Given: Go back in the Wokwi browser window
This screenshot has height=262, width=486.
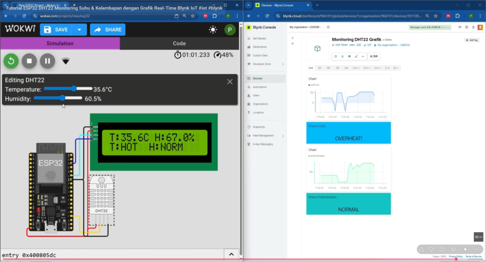Looking at the screenshot, I should click(x=6, y=16).
